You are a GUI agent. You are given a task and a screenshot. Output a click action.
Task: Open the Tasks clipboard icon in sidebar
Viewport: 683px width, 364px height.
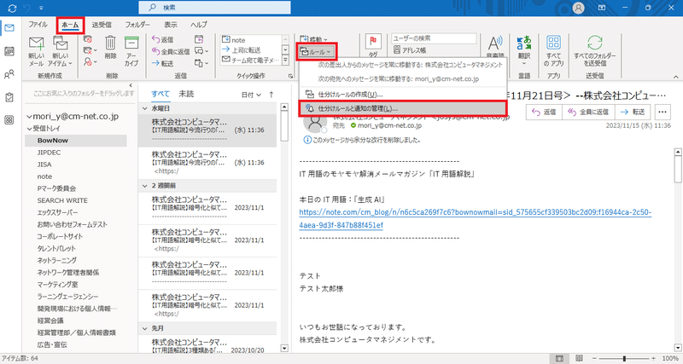(x=9, y=97)
